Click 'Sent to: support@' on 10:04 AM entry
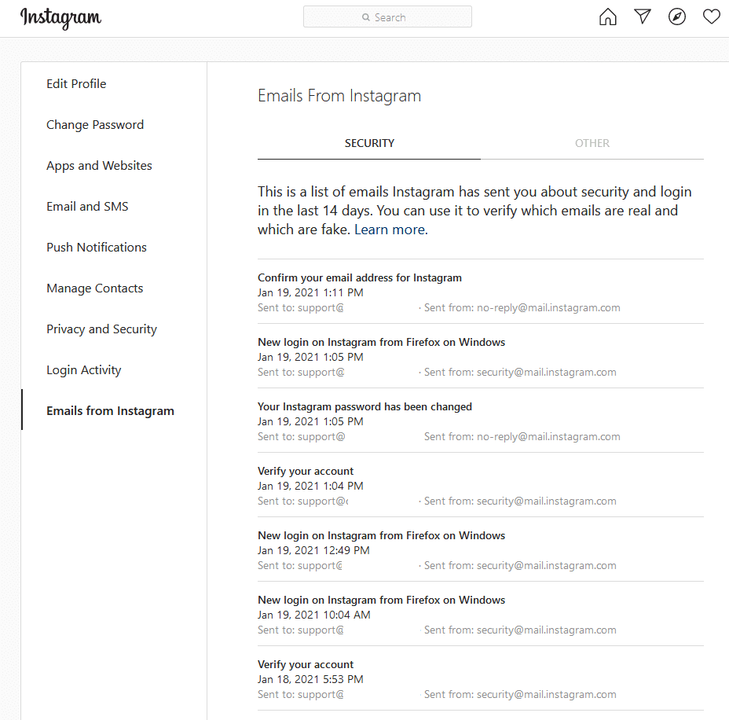Image resolution: width=729 pixels, height=720 pixels. [x=301, y=630]
